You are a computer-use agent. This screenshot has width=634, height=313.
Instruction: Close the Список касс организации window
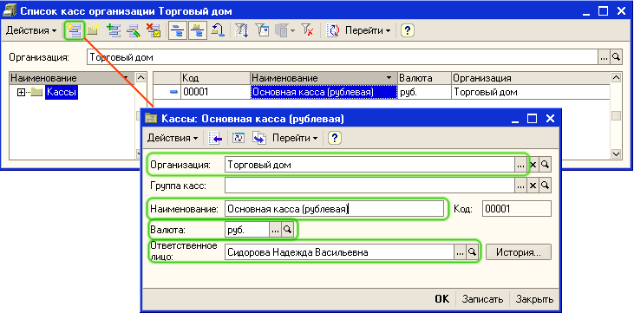pos(622,11)
